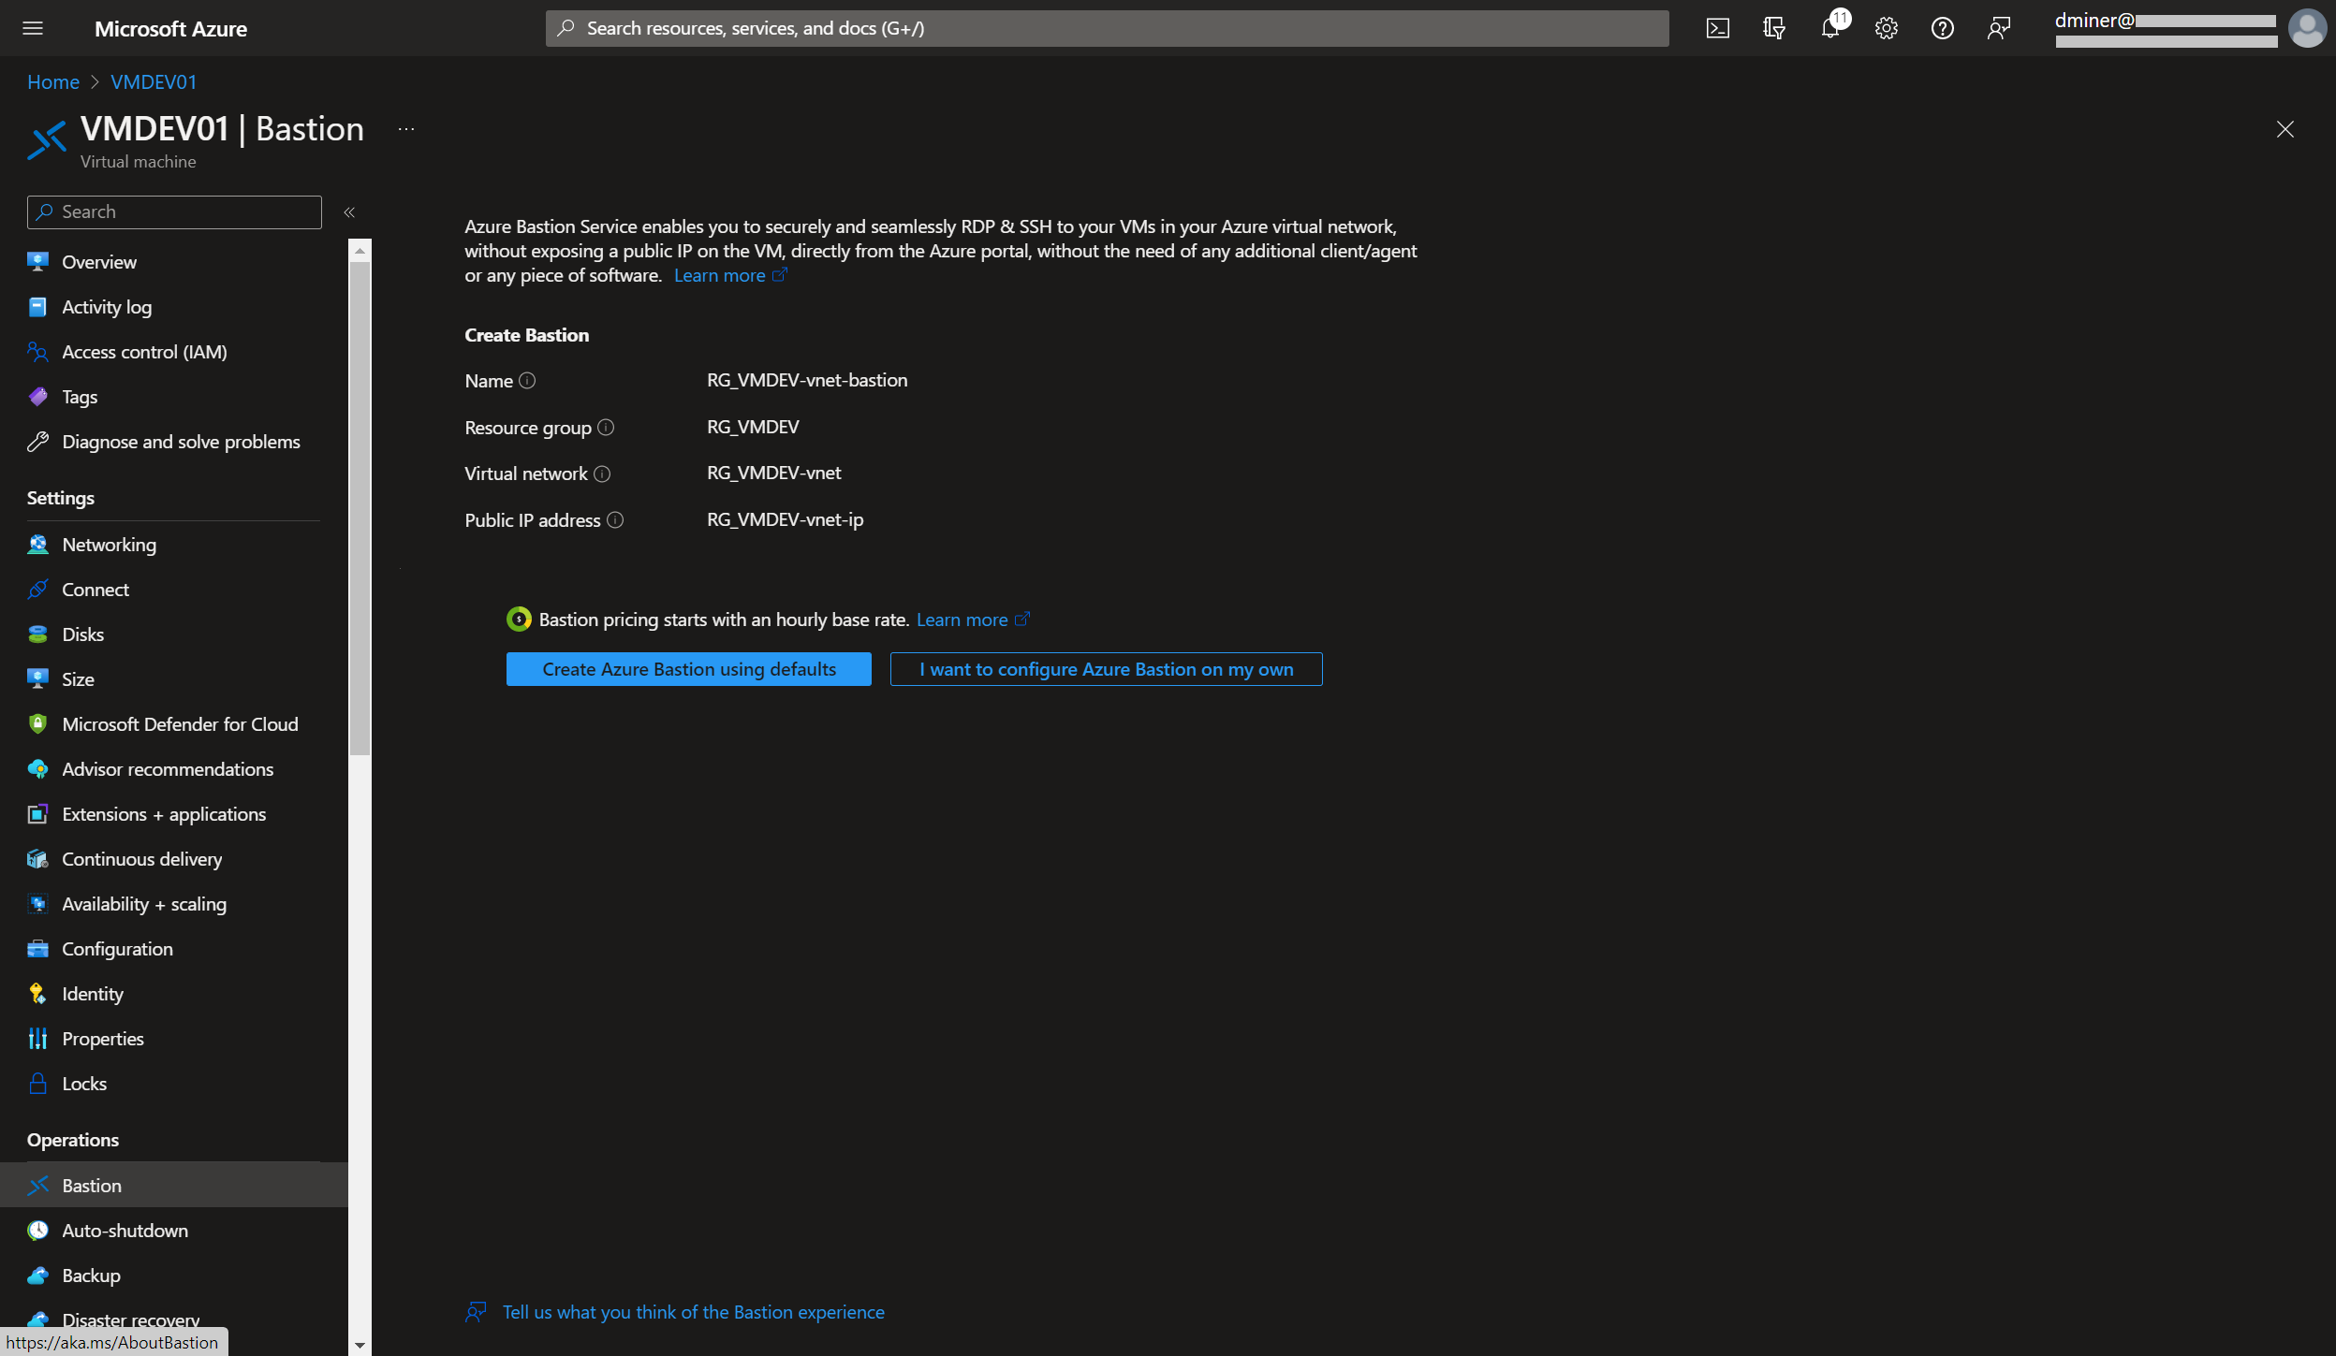Click the pricing dollar icon

[x=519, y=620]
